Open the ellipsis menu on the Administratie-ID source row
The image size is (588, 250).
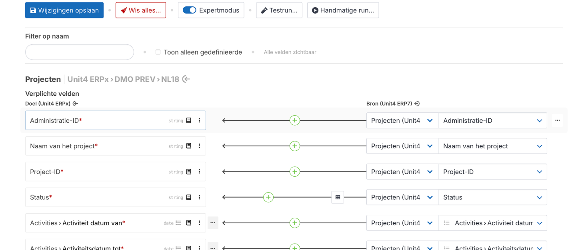coord(557,120)
